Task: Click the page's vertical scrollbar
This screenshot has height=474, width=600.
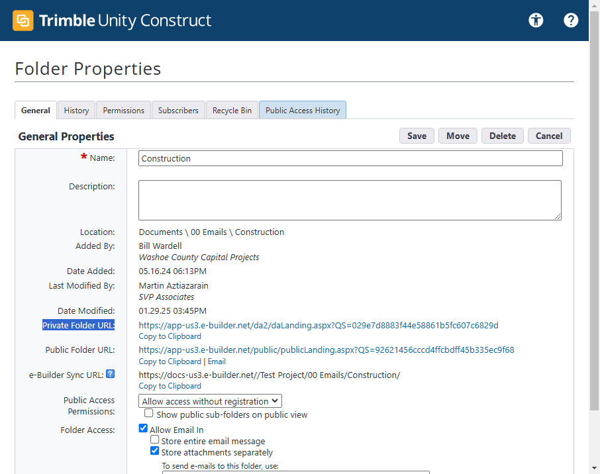Action: click(594, 211)
